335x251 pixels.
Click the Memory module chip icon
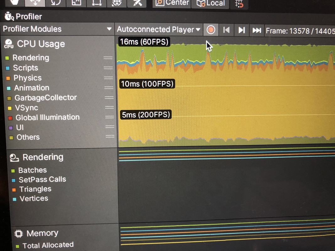[19, 233]
